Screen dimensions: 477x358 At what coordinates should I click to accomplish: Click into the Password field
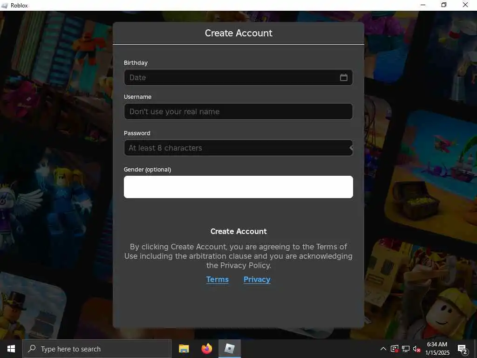[238, 148]
